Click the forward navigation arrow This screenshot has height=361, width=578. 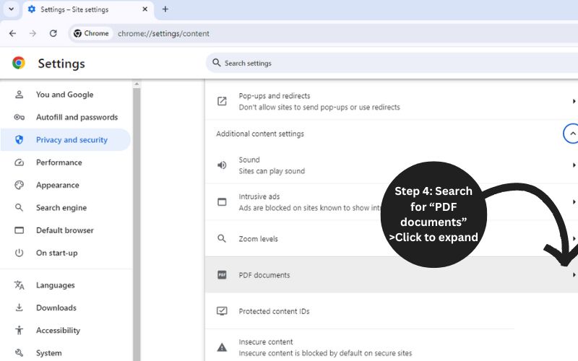coord(33,33)
